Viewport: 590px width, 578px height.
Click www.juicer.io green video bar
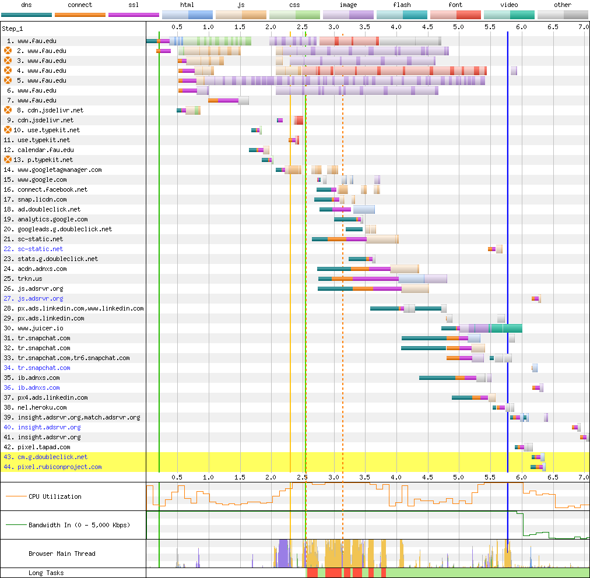(x=505, y=328)
